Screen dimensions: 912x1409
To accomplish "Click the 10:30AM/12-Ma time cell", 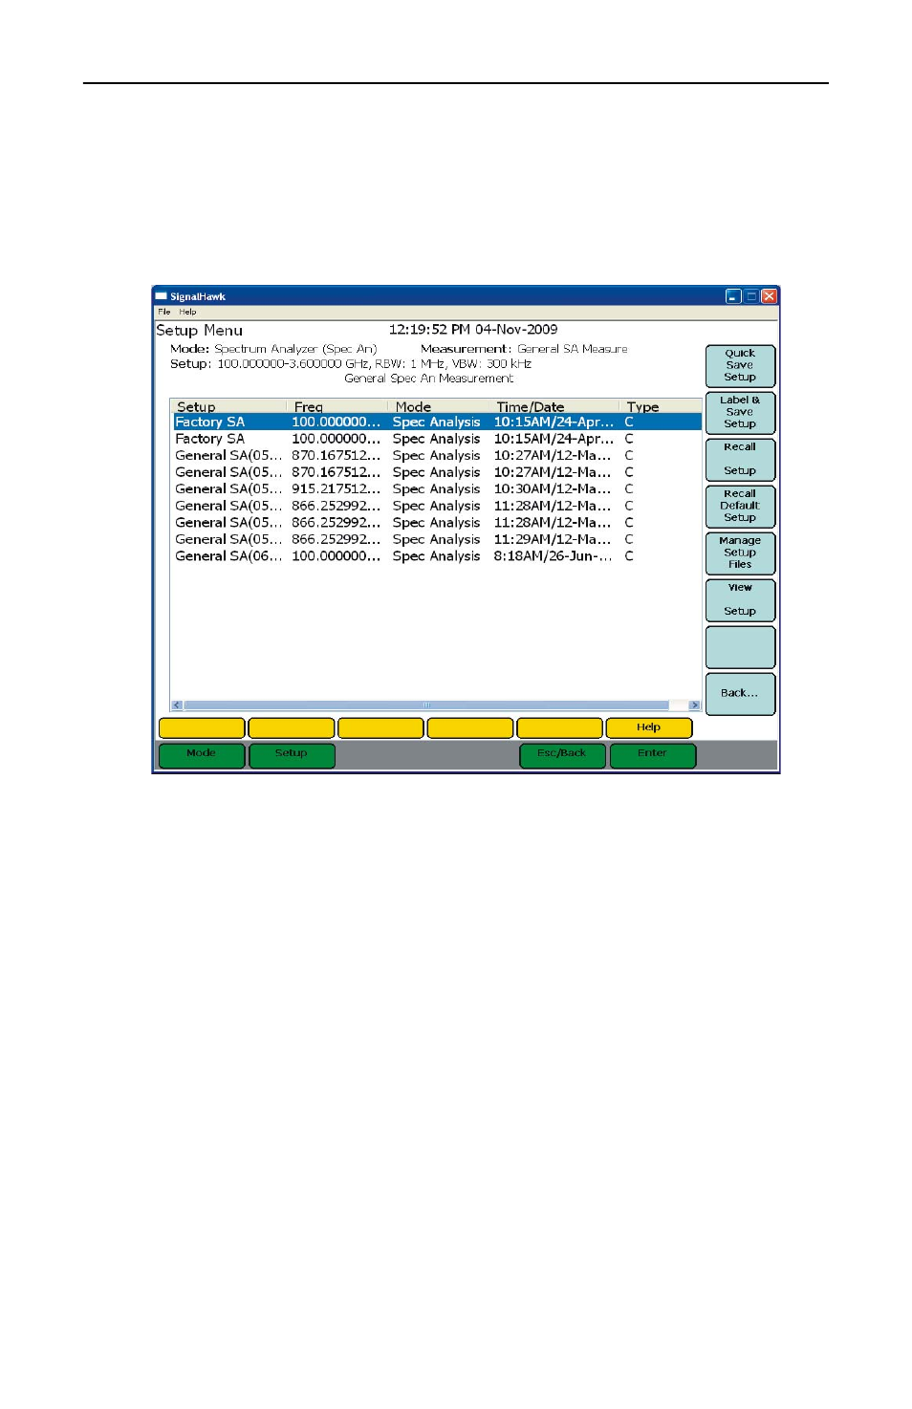I will click(553, 488).
